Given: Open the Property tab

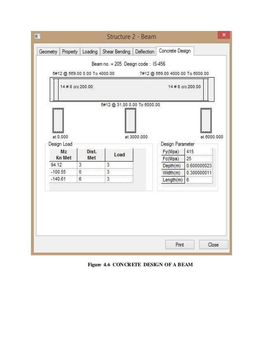Looking at the screenshot, I should tap(70, 52).
